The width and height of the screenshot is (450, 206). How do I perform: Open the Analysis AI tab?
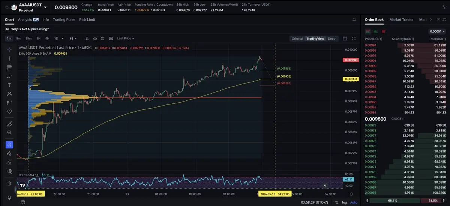tap(28, 19)
